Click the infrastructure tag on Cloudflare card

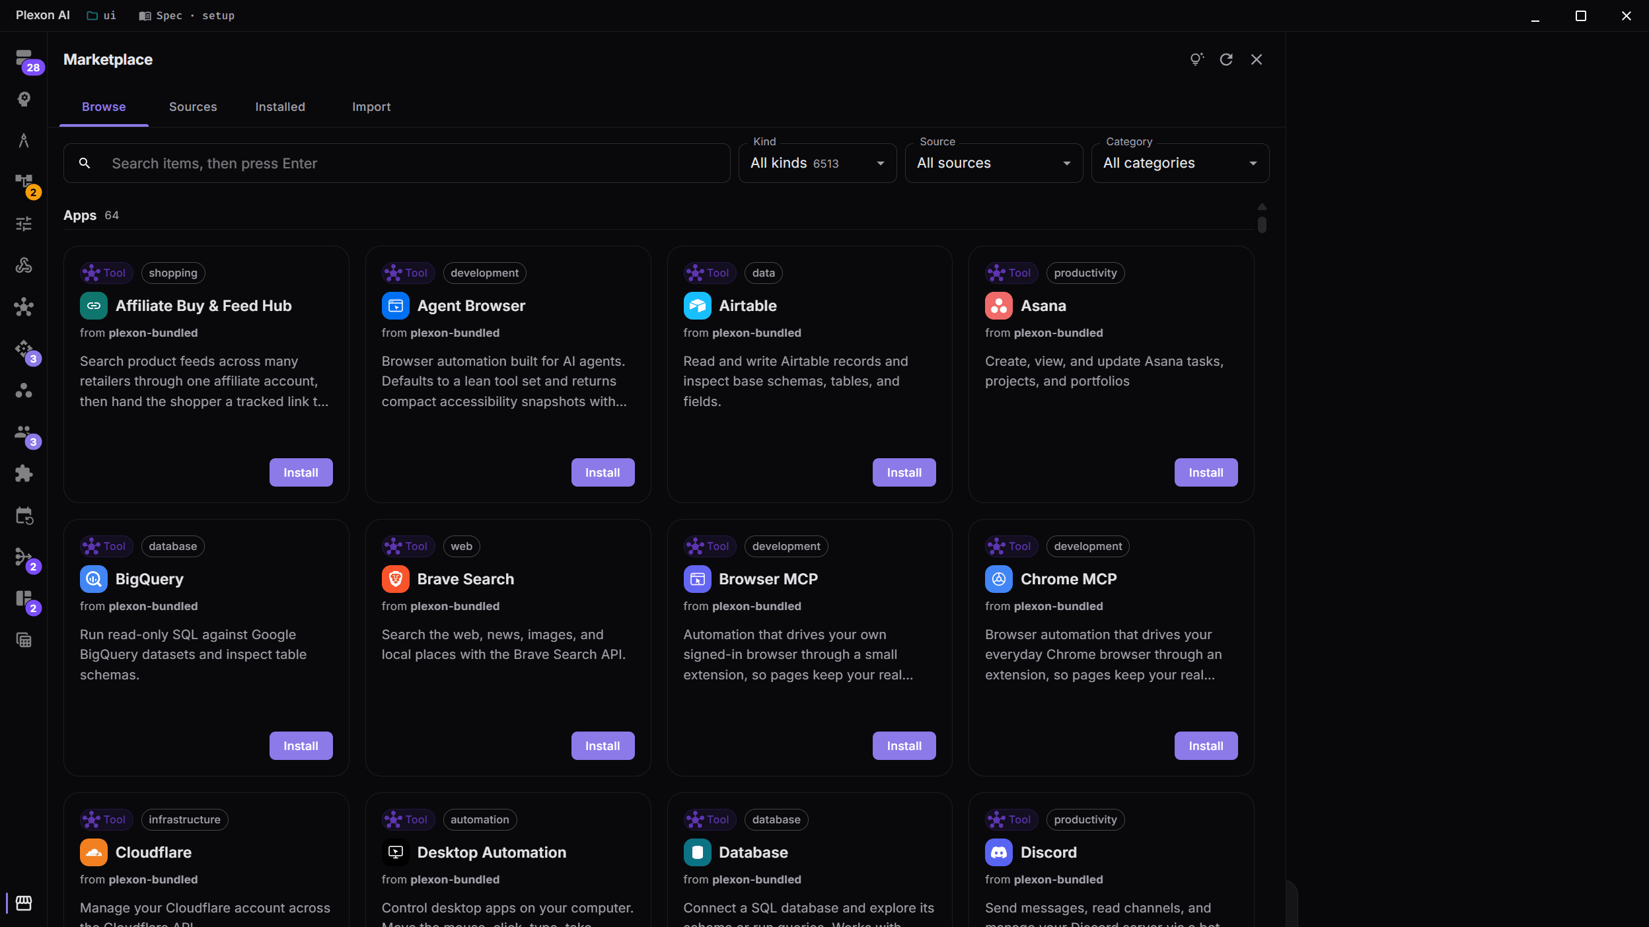184,820
